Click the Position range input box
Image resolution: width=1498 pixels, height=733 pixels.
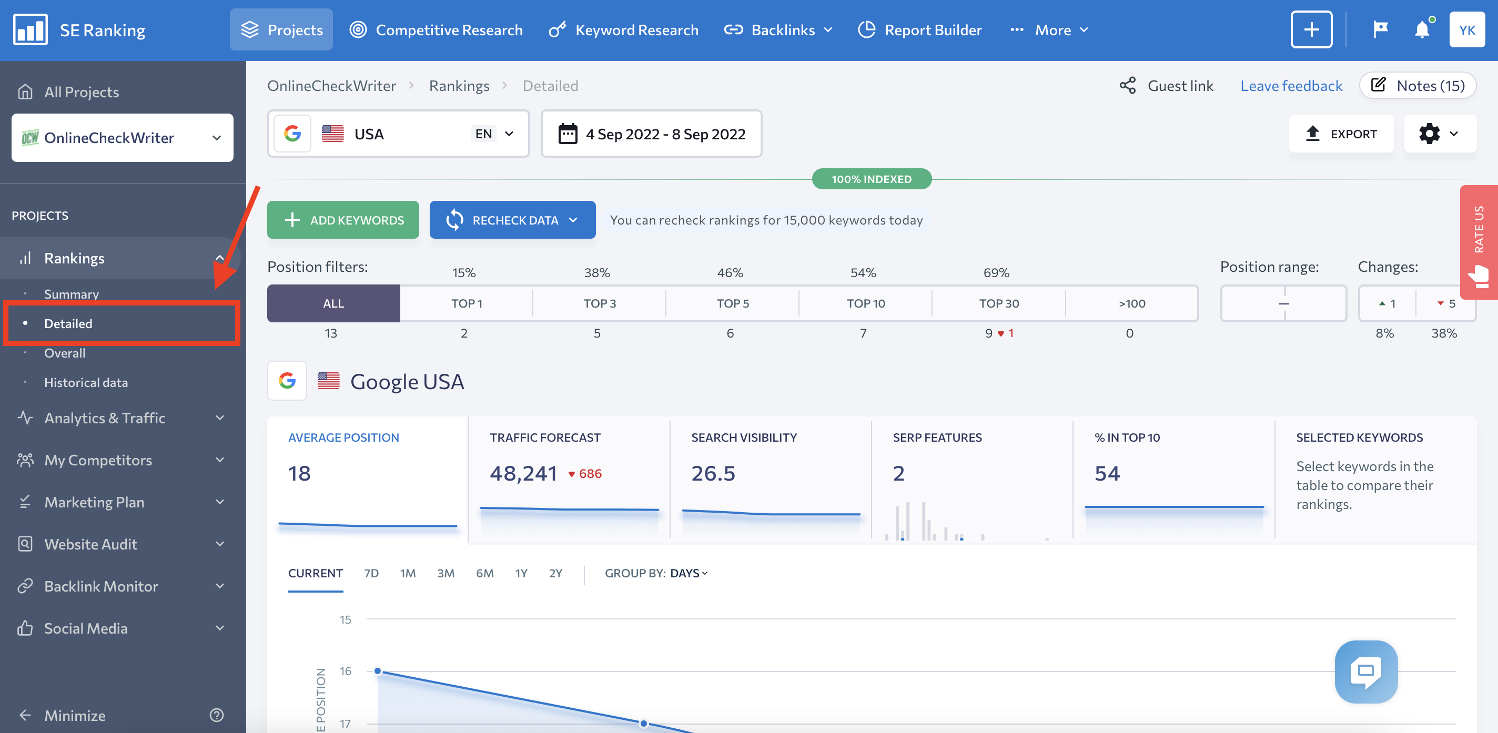pyautogui.click(x=1283, y=303)
